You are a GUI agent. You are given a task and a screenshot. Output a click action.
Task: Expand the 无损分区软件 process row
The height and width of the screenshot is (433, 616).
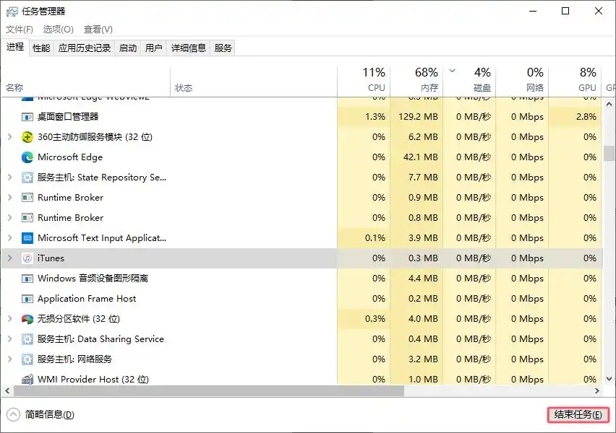[x=10, y=319]
